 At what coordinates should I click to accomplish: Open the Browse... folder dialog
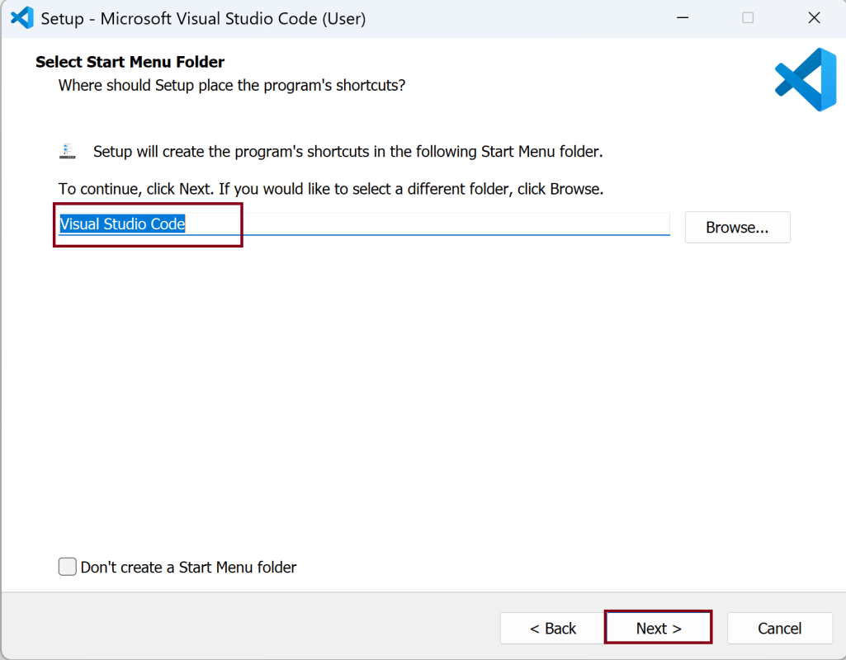[737, 228]
